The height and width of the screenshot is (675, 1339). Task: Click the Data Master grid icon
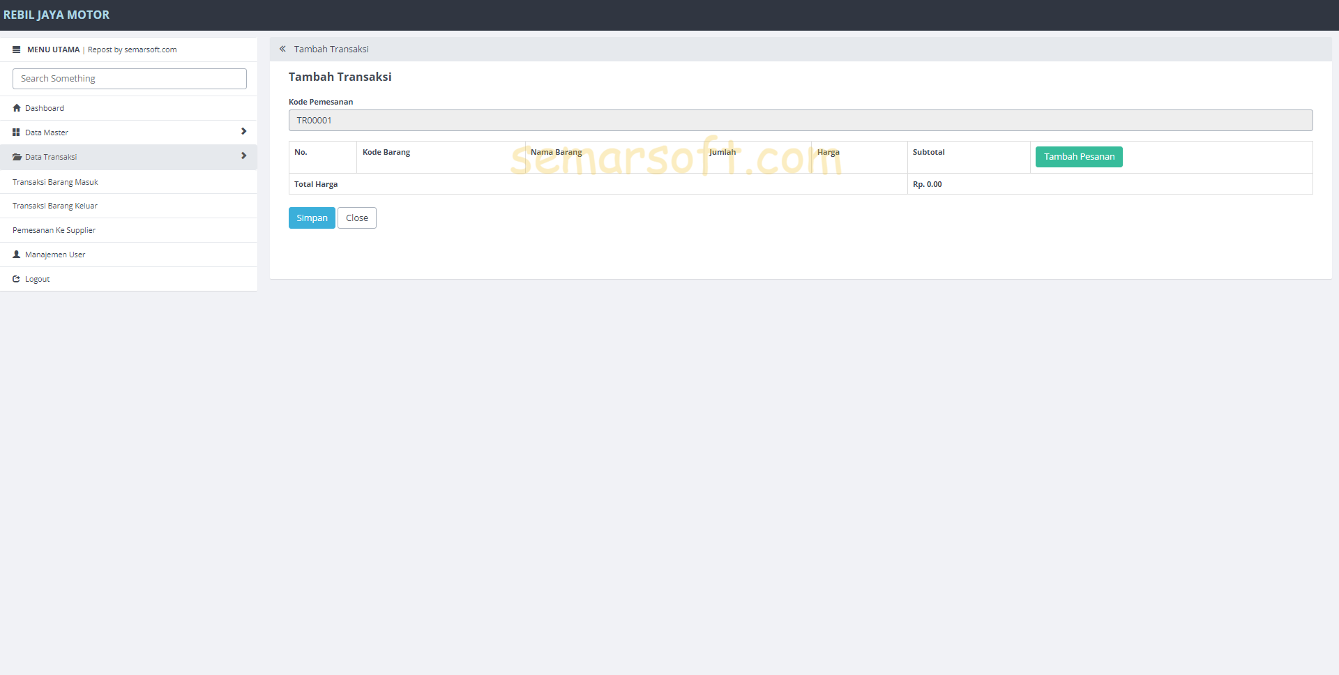coord(16,132)
